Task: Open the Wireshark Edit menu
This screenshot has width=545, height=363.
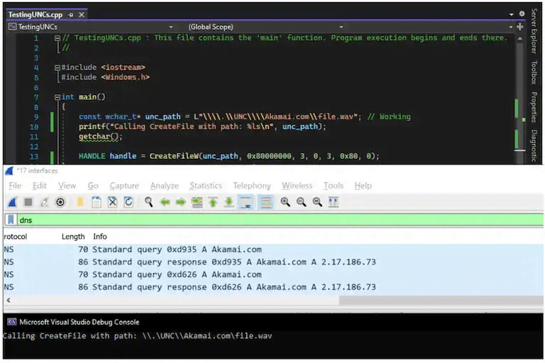Action: [x=39, y=186]
